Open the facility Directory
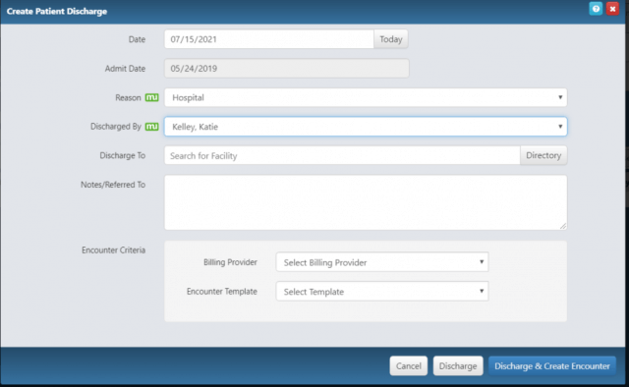Viewport: 629px width, 387px height. click(543, 155)
